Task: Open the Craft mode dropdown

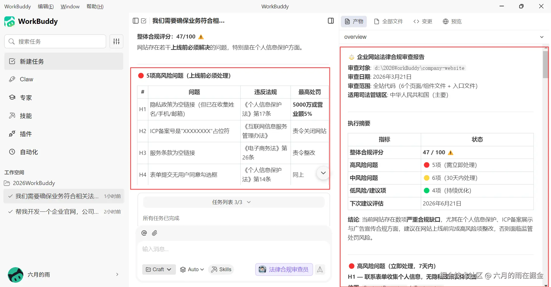Action: (159, 269)
